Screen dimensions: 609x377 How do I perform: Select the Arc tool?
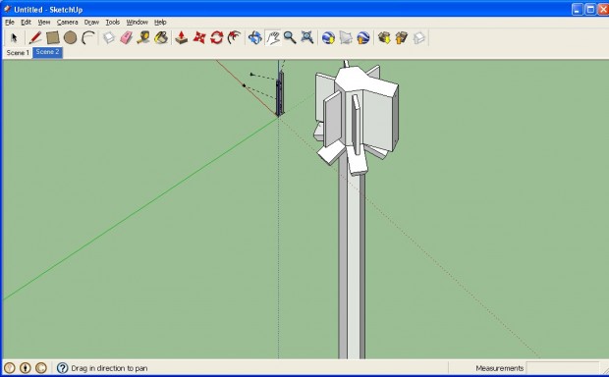click(88, 37)
